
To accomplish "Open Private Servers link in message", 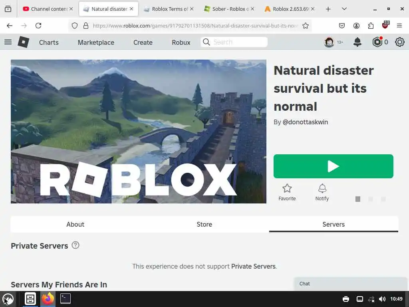I will (x=253, y=266).
